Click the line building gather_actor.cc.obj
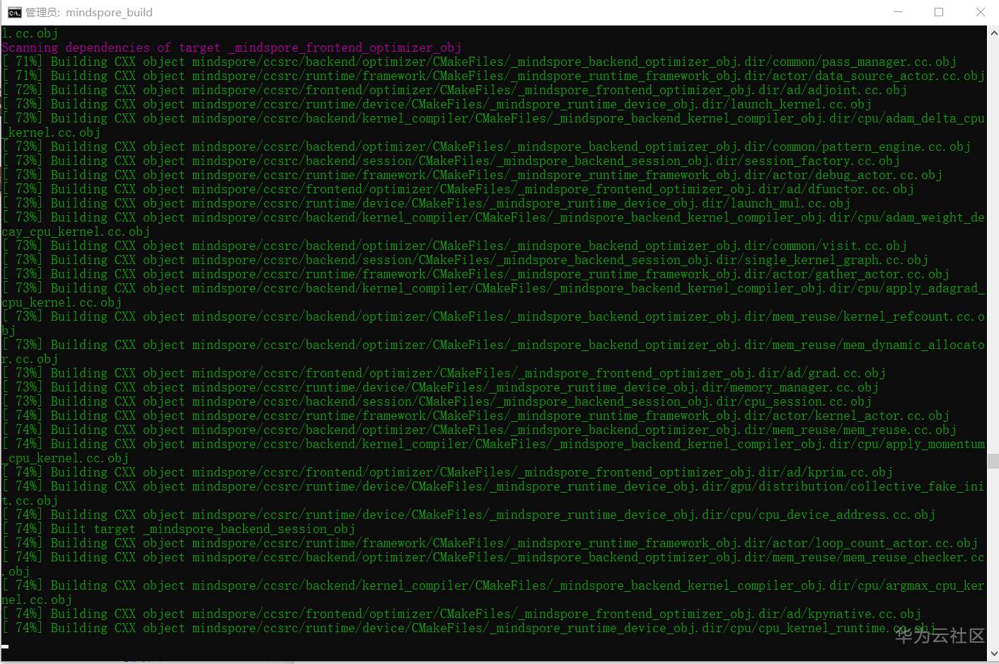 tap(475, 274)
